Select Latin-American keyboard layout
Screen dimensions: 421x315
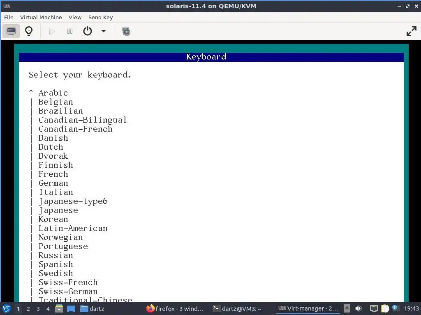tap(73, 228)
